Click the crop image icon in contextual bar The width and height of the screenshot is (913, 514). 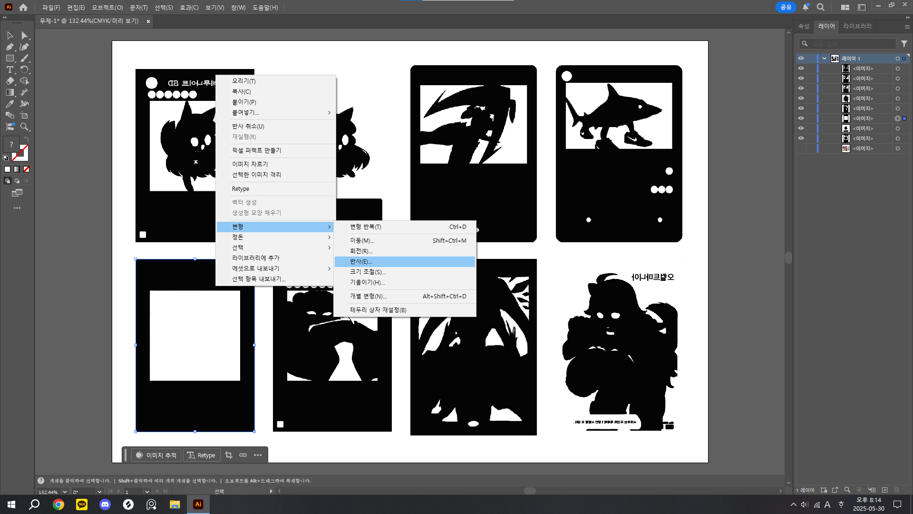pos(229,455)
